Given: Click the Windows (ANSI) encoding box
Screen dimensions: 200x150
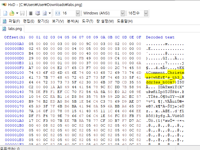Looking at the screenshot, I should click(102, 13).
